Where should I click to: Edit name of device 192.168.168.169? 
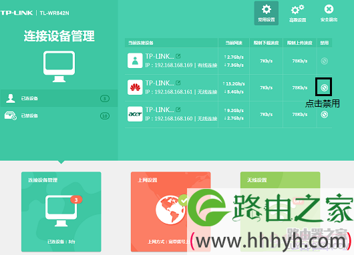(x=178, y=56)
